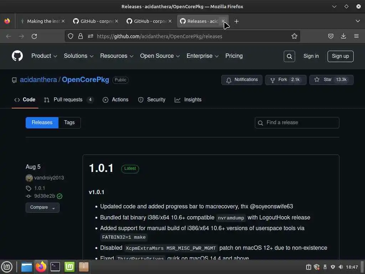Click the clipboard tray icon
Viewport: 365px width, 274px height.
coord(308,267)
